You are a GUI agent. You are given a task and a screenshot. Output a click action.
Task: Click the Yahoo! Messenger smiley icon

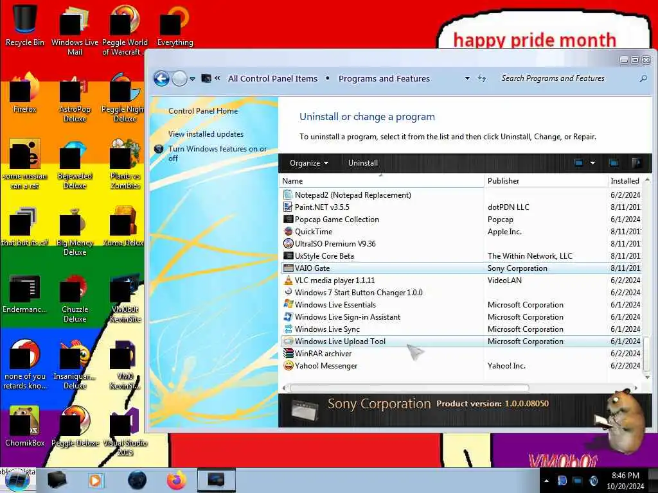pyautogui.click(x=289, y=366)
